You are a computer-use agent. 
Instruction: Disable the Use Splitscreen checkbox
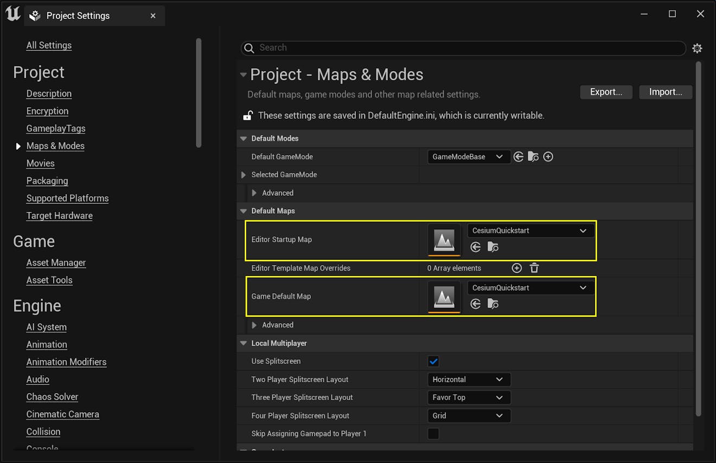433,361
